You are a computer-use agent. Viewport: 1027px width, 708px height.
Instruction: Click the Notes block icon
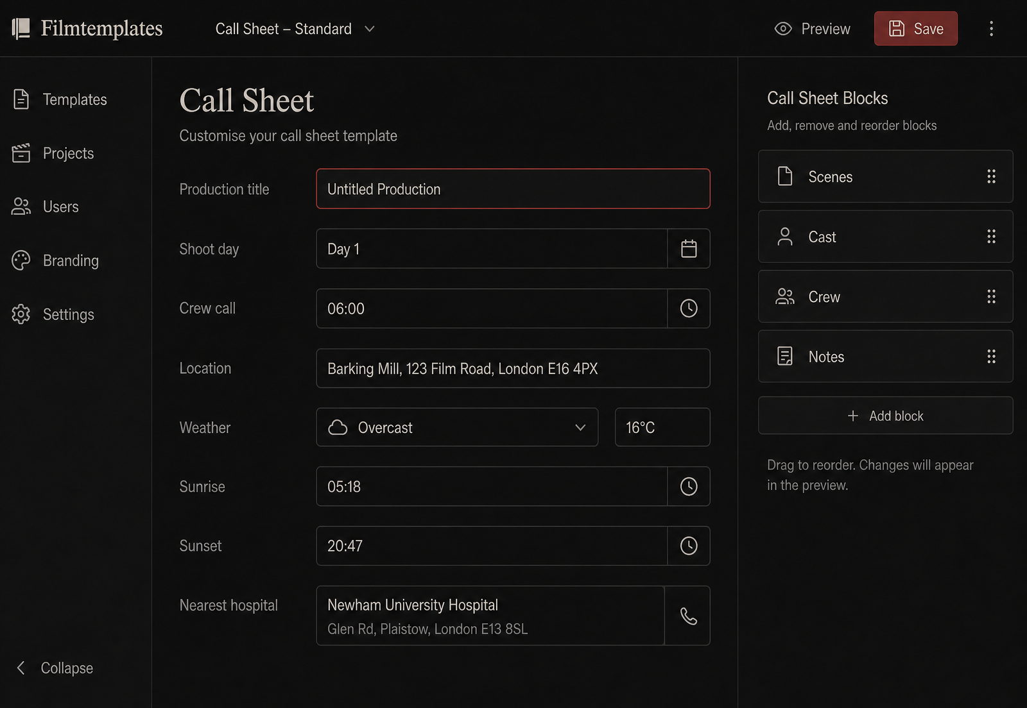click(x=785, y=357)
